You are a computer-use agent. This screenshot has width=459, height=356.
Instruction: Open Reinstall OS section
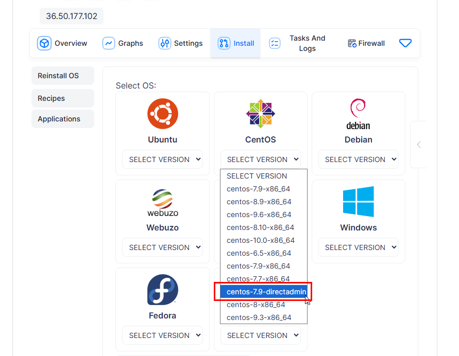tap(63, 76)
